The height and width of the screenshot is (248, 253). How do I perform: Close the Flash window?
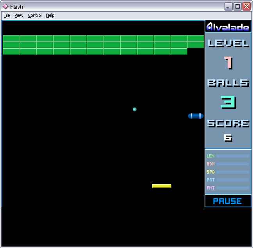[x=246, y=7]
